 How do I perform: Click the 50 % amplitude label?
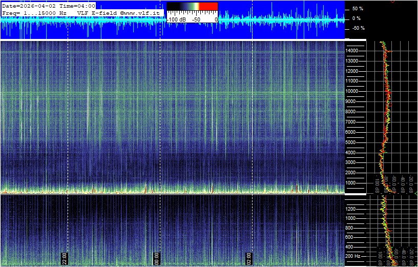[357, 9]
